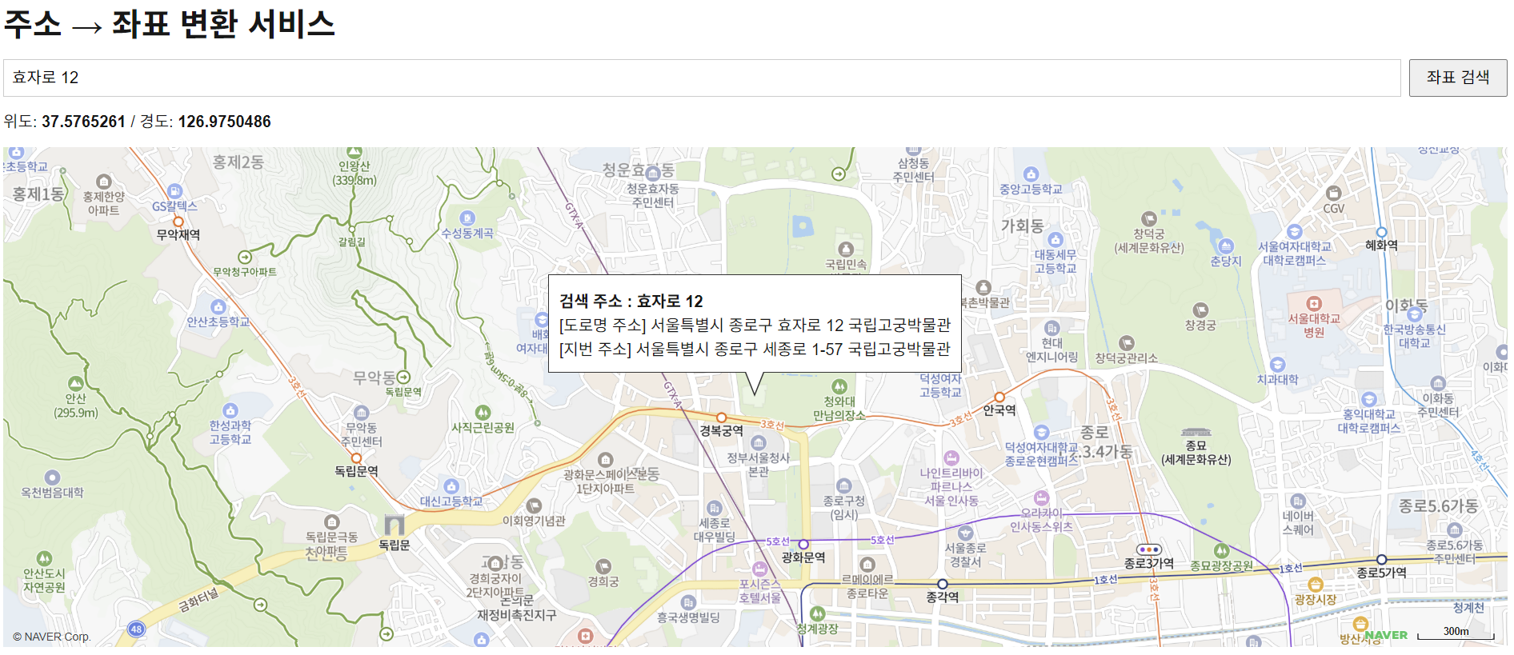
Task: Click the 종묘광장공원 park icon
Action: coord(1221,550)
